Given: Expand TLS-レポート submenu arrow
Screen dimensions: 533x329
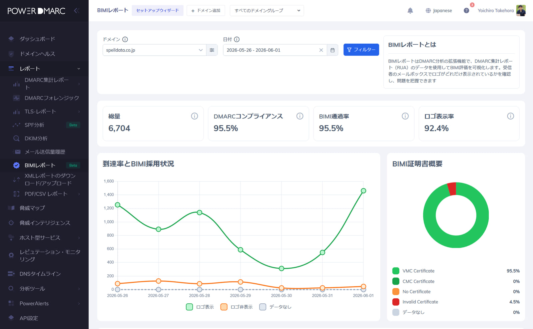Looking at the screenshot, I should 79,112.
